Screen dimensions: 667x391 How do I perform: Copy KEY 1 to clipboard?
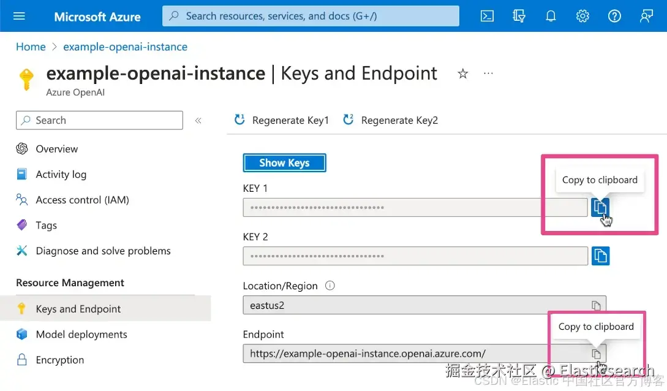pos(600,207)
